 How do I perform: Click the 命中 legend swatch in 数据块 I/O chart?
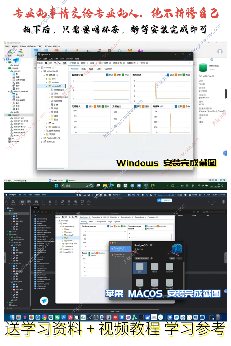(184, 106)
